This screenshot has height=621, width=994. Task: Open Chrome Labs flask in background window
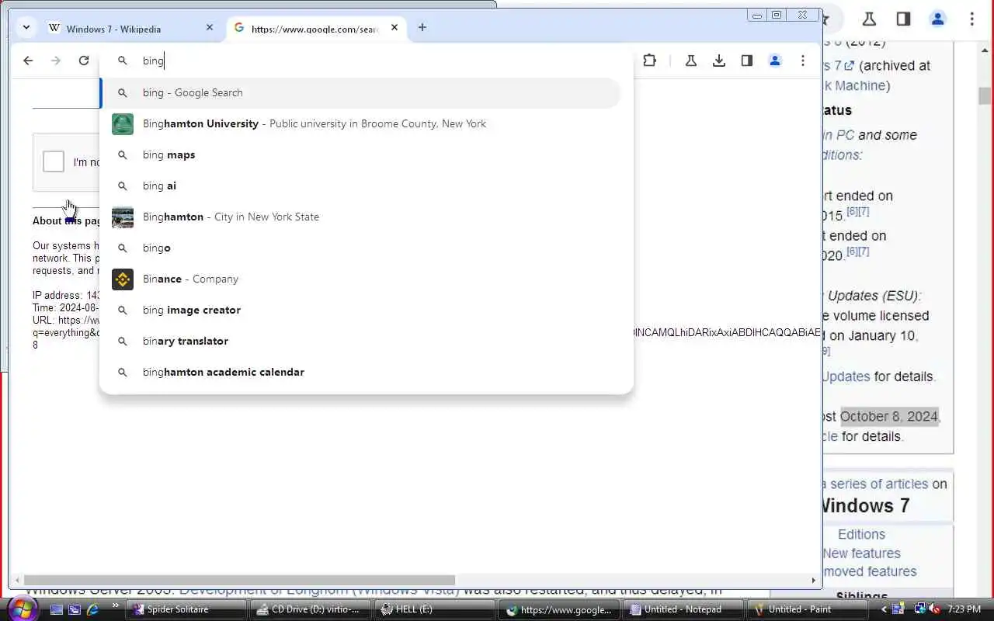pyautogui.click(x=869, y=19)
